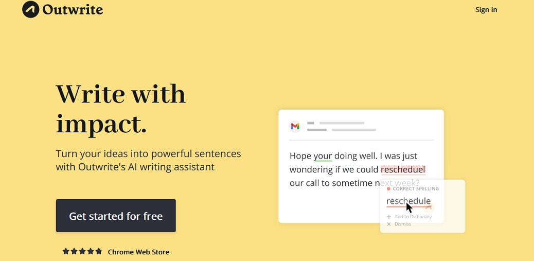Screen dimensions: 534x261
Task: Click the X icon beside Dismiss
Action: tap(389, 224)
